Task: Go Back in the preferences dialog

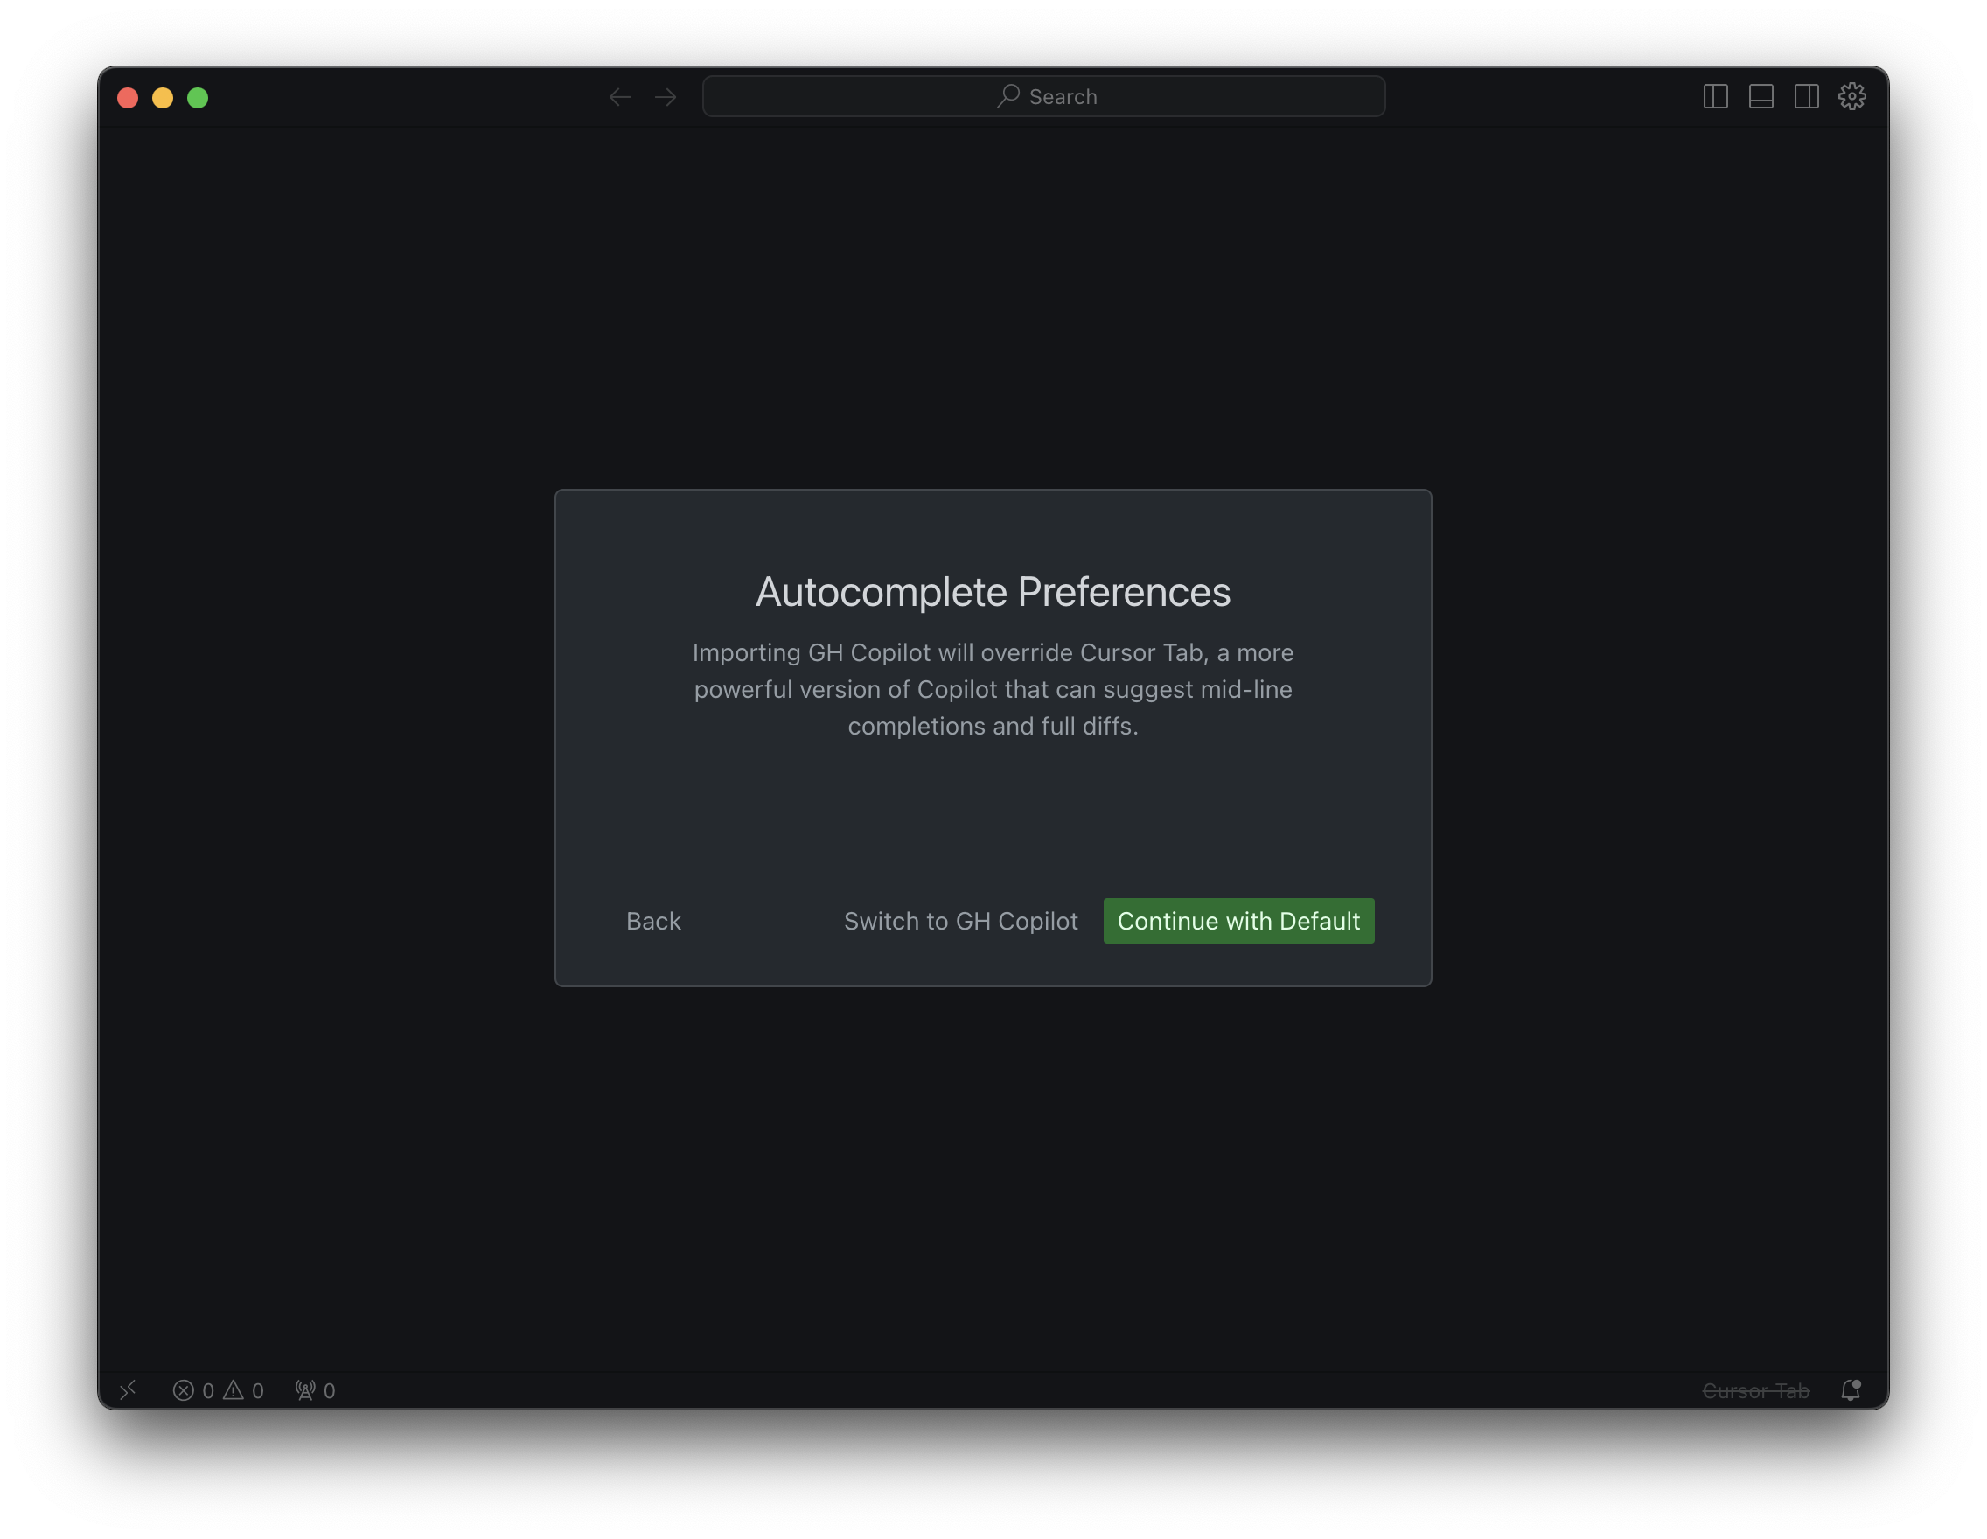Action: click(x=653, y=921)
